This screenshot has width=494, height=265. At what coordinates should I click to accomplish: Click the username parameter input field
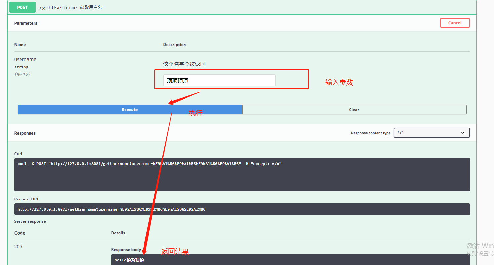click(219, 80)
